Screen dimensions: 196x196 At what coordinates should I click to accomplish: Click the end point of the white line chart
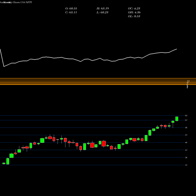177,49
